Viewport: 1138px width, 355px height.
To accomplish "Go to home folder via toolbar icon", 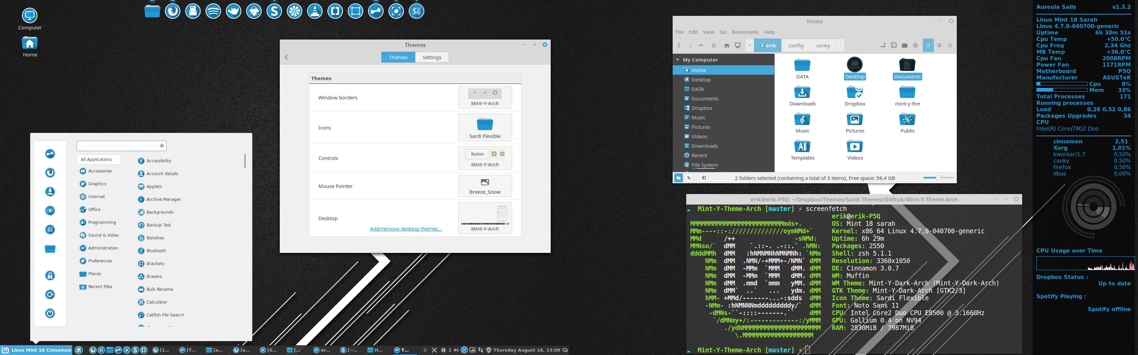I will [x=727, y=45].
